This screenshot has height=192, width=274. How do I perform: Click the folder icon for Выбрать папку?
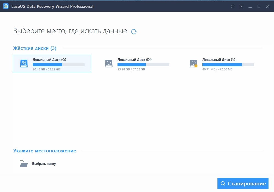tap(24, 164)
